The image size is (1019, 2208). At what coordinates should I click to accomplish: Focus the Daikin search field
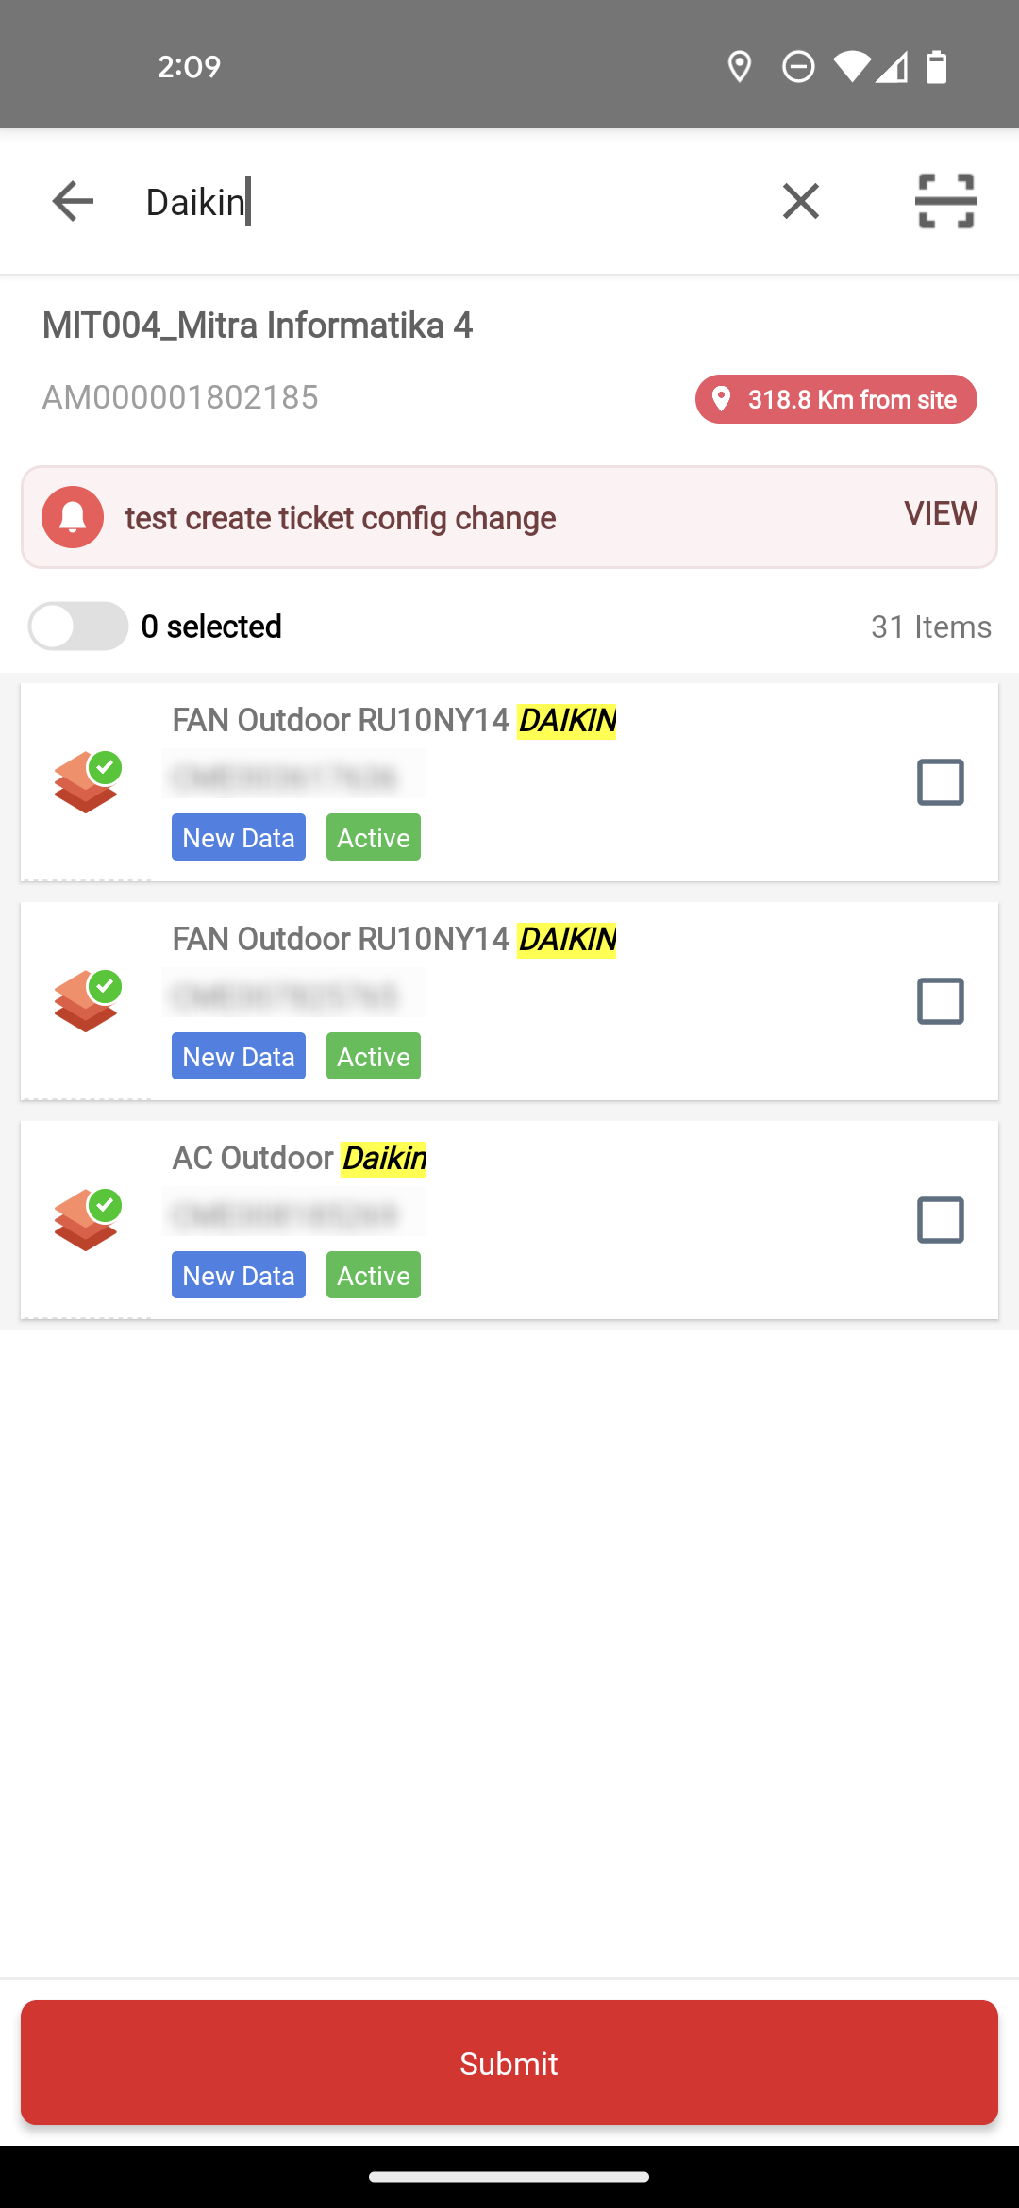pos(443,202)
